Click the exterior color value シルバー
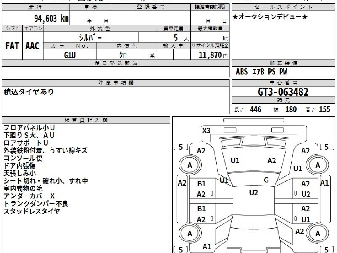Screen dimensions: 337x253 click(x=90, y=37)
